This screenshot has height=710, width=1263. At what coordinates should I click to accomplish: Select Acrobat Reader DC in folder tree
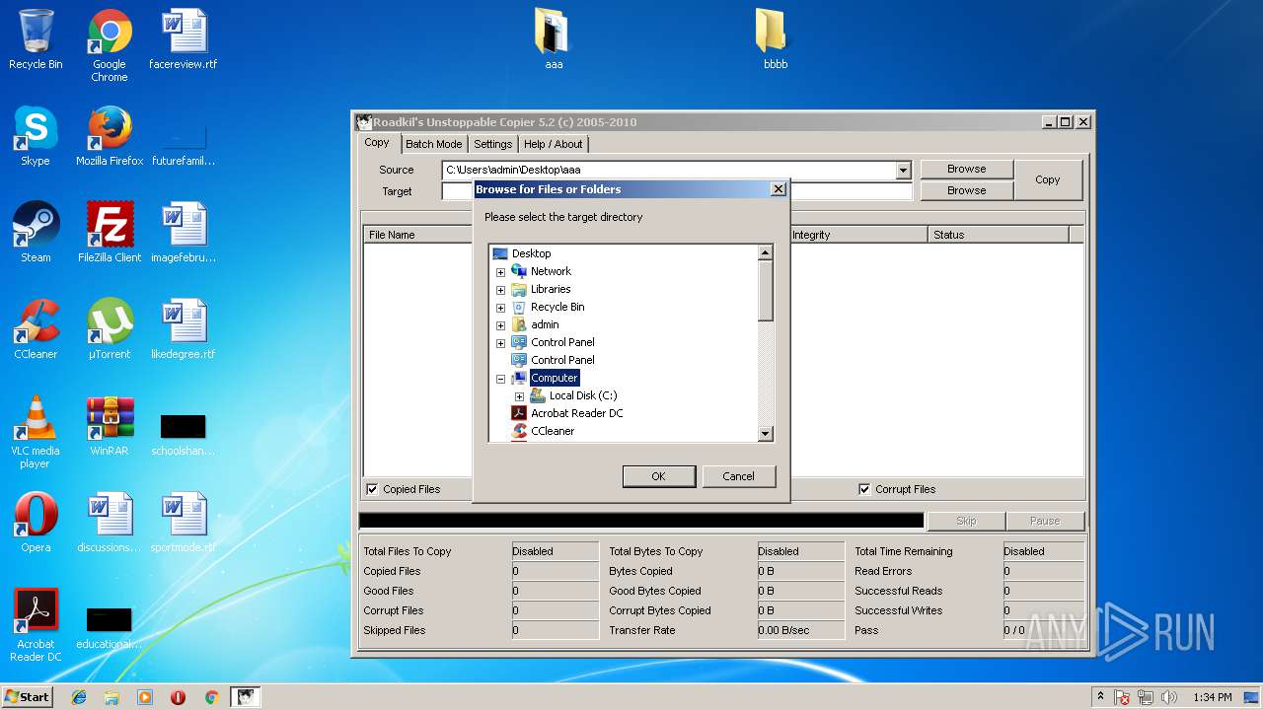[x=577, y=414]
